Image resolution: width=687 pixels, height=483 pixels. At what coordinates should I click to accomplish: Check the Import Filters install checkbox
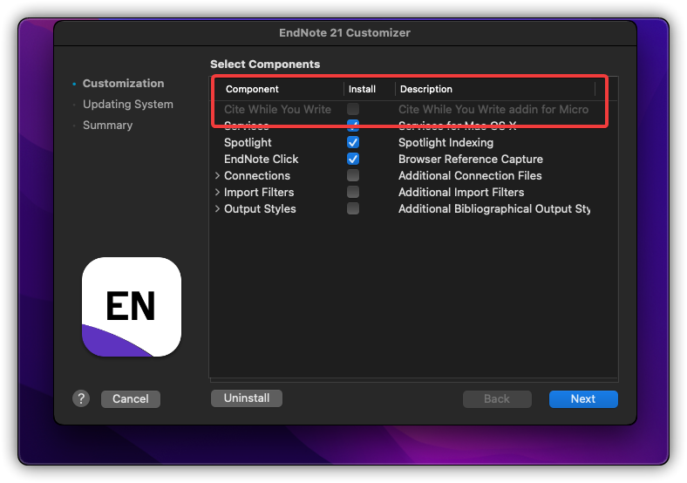(353, 193)
